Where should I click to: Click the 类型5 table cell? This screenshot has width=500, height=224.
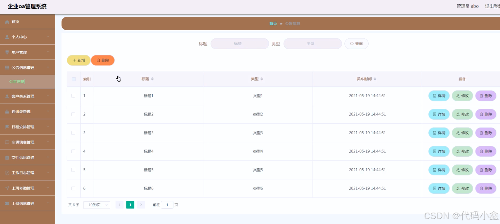click(258, 170)
